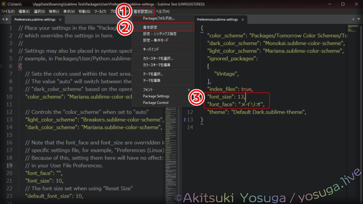Screen dimensions: 363x204
Task: Close the left Preferences.sublime-settings tab
Action: pos(60,20)
